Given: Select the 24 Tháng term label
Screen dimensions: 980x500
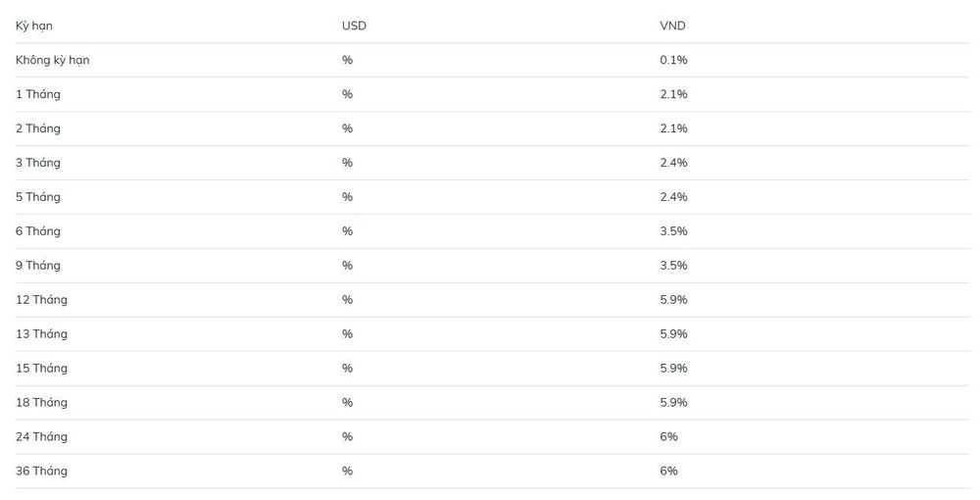Looking at the screenshot, I should 41,437.
